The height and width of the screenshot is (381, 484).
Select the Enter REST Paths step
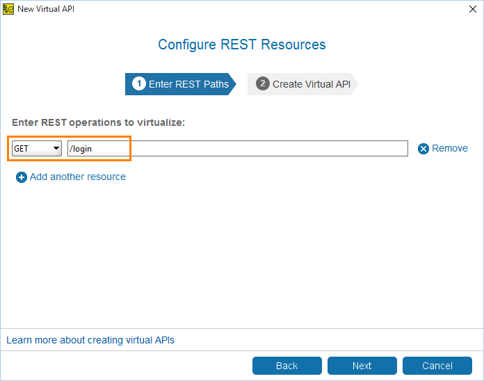click(181, 84)
